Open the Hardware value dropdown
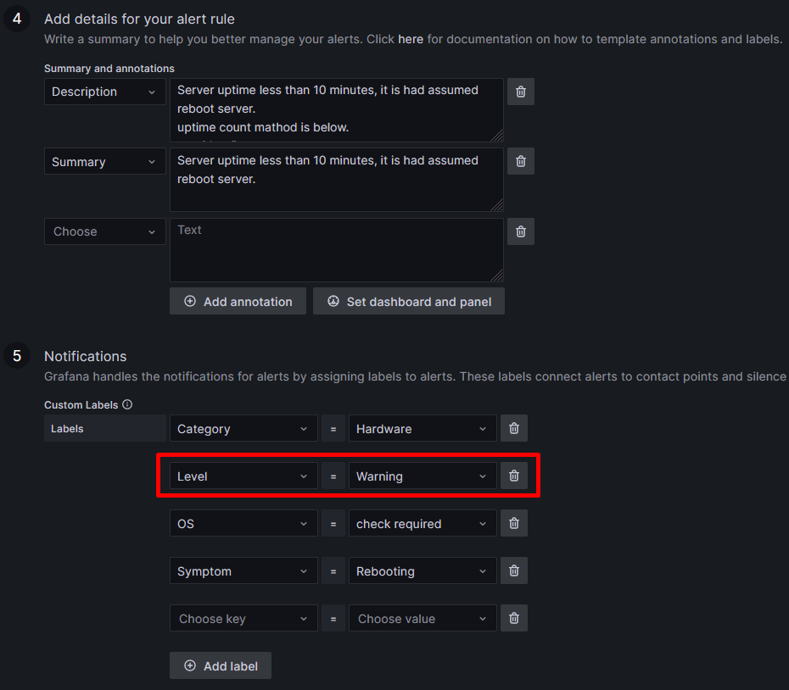The image size is (789, 690). click(422, 428)
